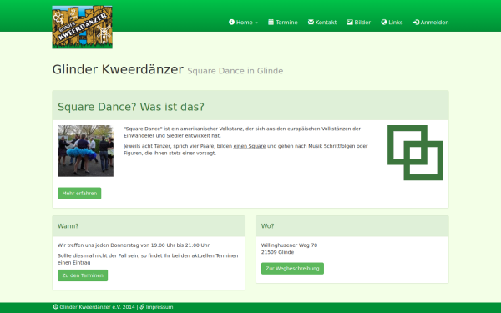This screenshot has width=501, height=313.
Task: Open the Termine menu item
Action: pos(283,22)
